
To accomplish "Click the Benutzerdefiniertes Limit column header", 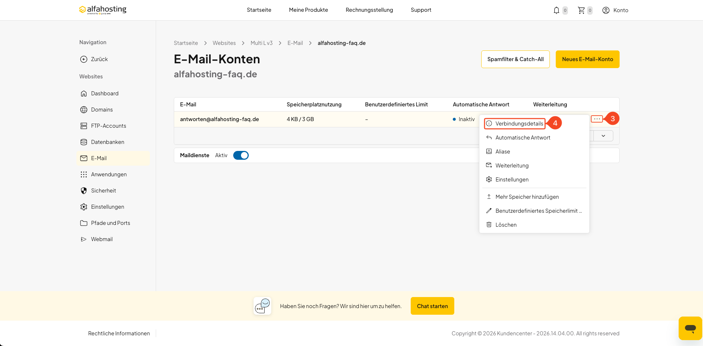I will coord(396,105).
